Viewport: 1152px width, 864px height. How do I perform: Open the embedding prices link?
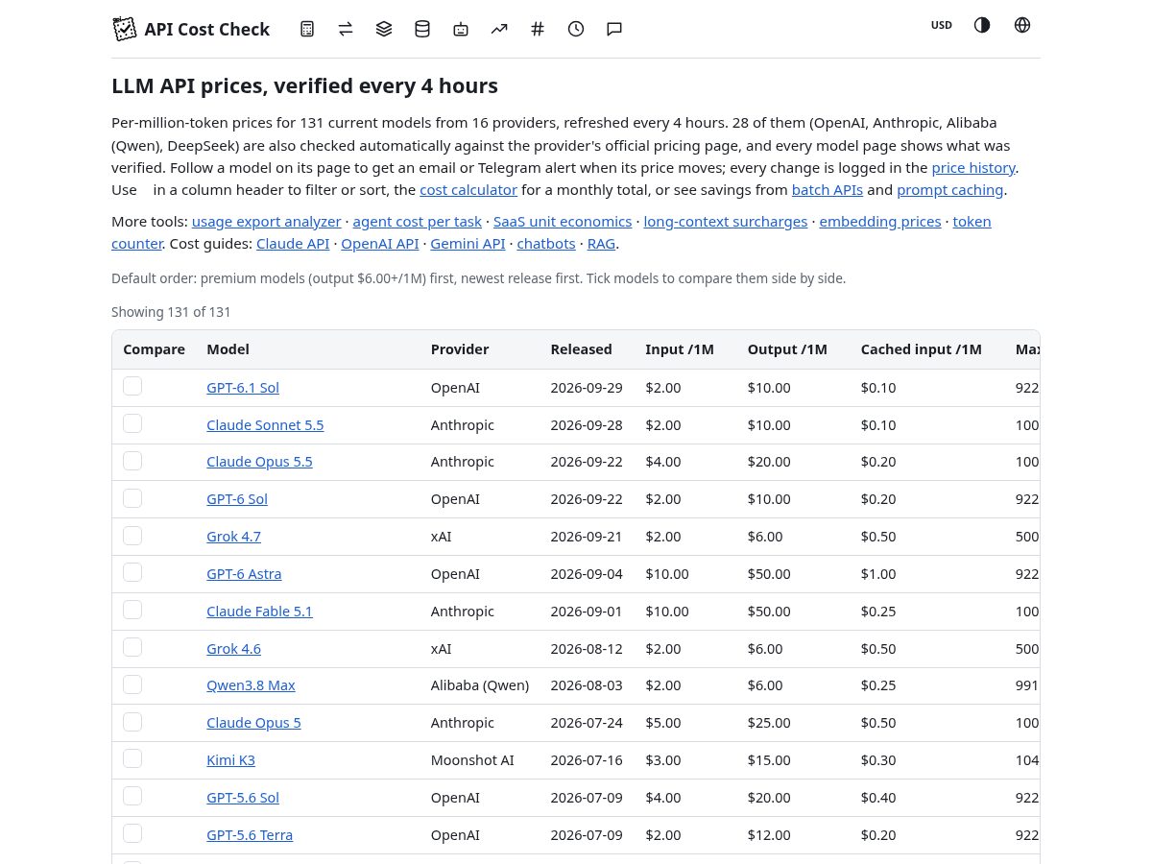point(880,222)
